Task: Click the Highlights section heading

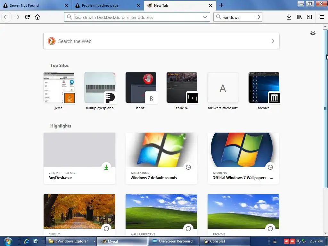Action: 61,126
